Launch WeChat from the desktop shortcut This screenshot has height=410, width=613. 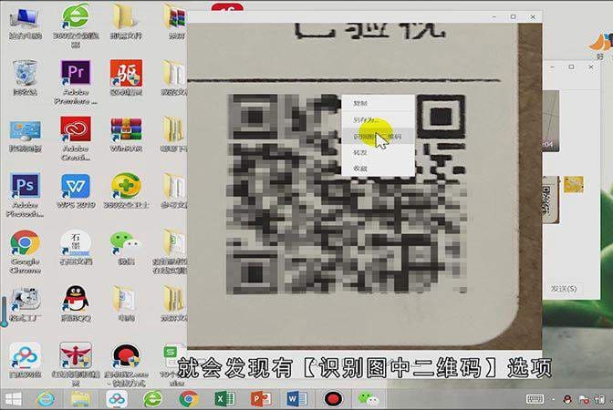pyautogui.click(x=126, y=247)
